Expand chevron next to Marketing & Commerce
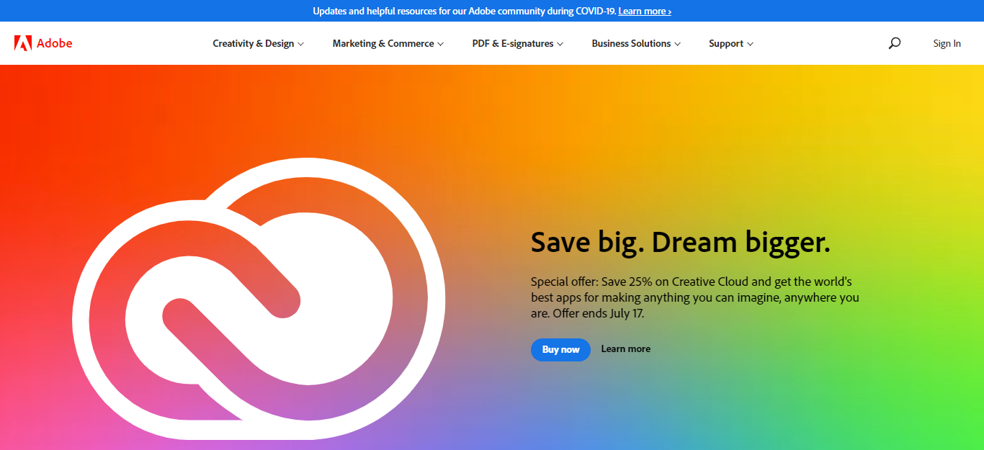Viewport: 984px width, 450px height. click(x=440, y=44)
